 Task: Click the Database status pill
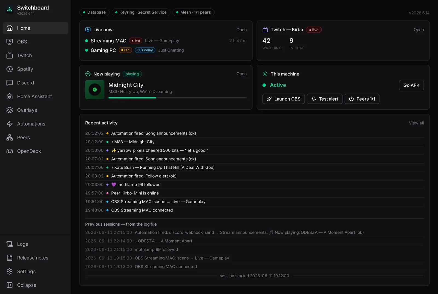(x=94, y=12)
